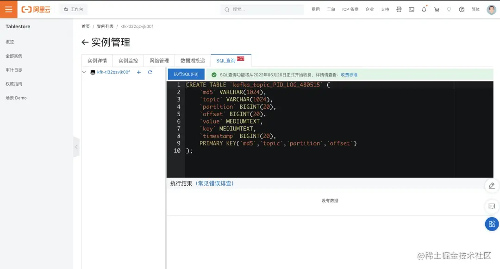Open the Cloud Shell terminal icon

tap(412, 10)
